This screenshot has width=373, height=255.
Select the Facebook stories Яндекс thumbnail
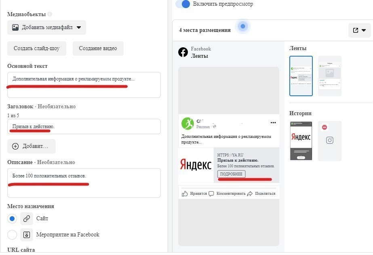pyautogui.click(x=301, y=141)
